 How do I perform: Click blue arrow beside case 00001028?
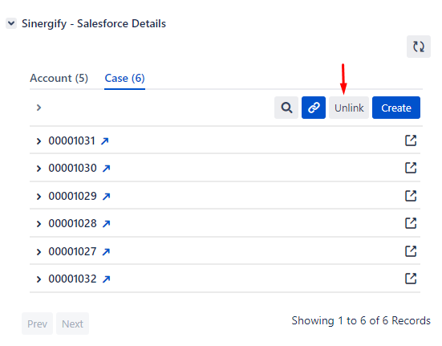click(106, 224)
